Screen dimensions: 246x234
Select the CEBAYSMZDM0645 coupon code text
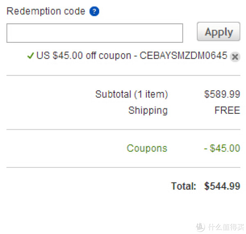click(183, 55)
